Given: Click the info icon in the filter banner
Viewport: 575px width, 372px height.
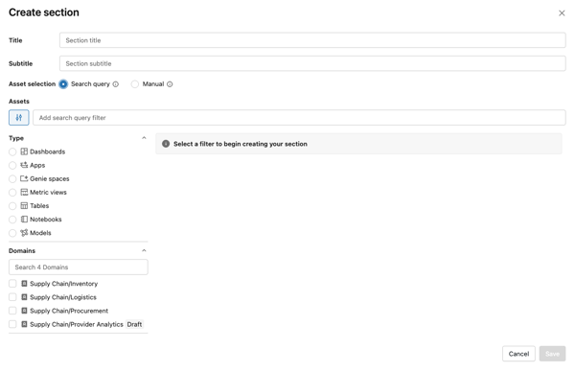Looking at the screenshot, I should pyautogui.click(x=166, y=144).
